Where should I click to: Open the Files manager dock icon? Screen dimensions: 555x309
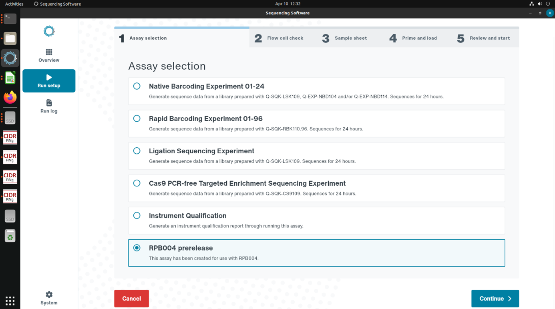pos(10,38)
